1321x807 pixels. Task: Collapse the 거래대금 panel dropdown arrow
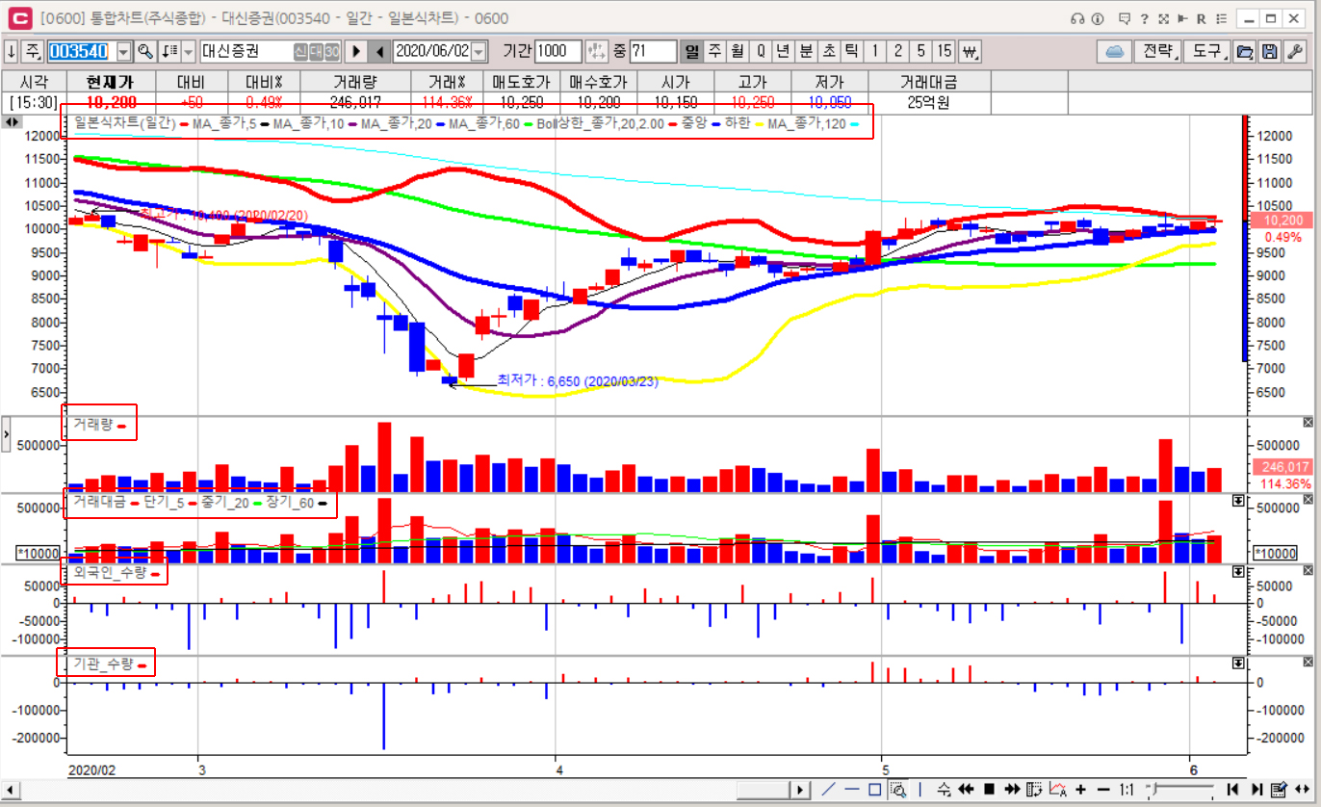(1238, 501)
